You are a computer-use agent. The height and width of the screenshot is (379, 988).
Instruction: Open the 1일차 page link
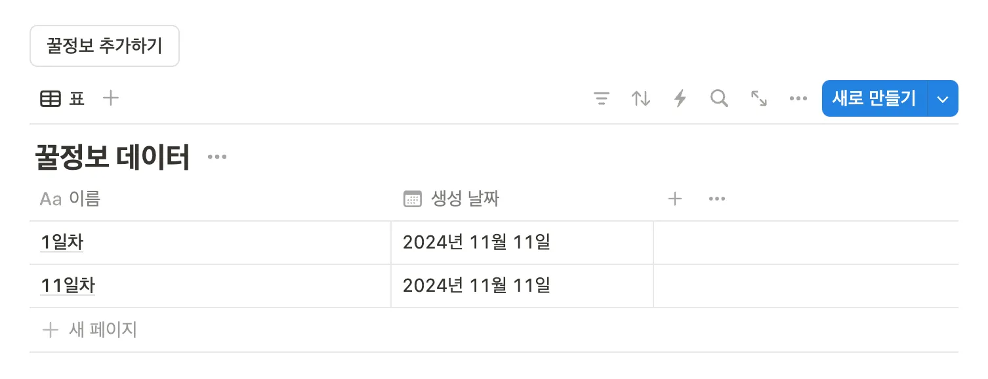(x=62, y=243)
